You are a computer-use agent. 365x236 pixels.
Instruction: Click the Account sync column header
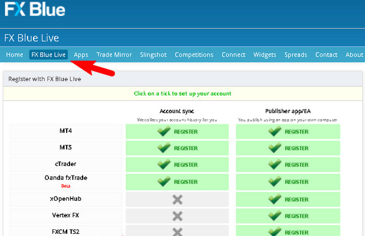click(x=177, y=111)
